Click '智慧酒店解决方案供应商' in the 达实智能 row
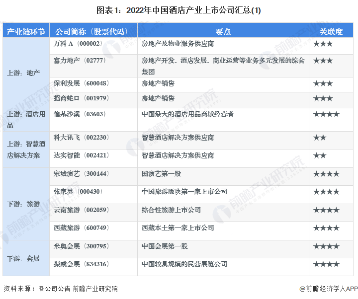The image size is (358, 299). tap(178, 155)
